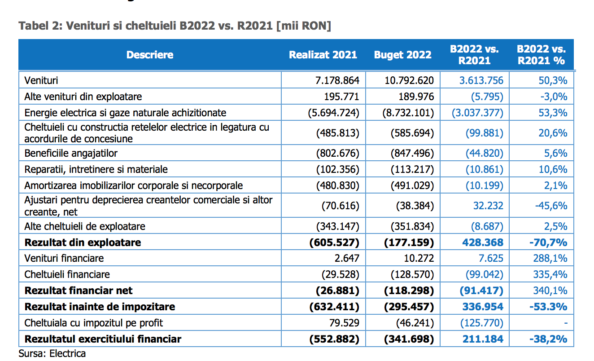The height and width of the screenshot is (361, 594).
Task: Select value (8.732.101)
Action: pos(408,113)
